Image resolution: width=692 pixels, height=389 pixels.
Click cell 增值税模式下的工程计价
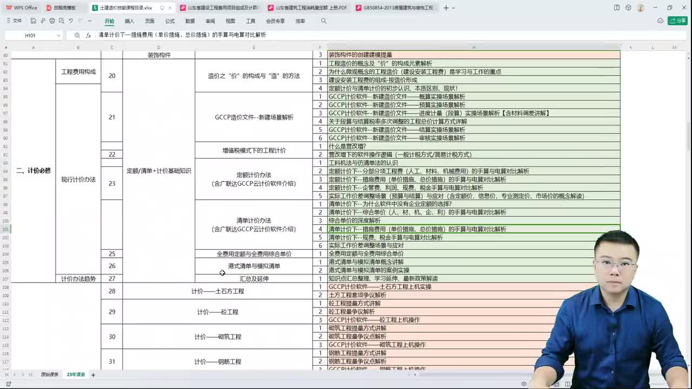click(254, 150)
